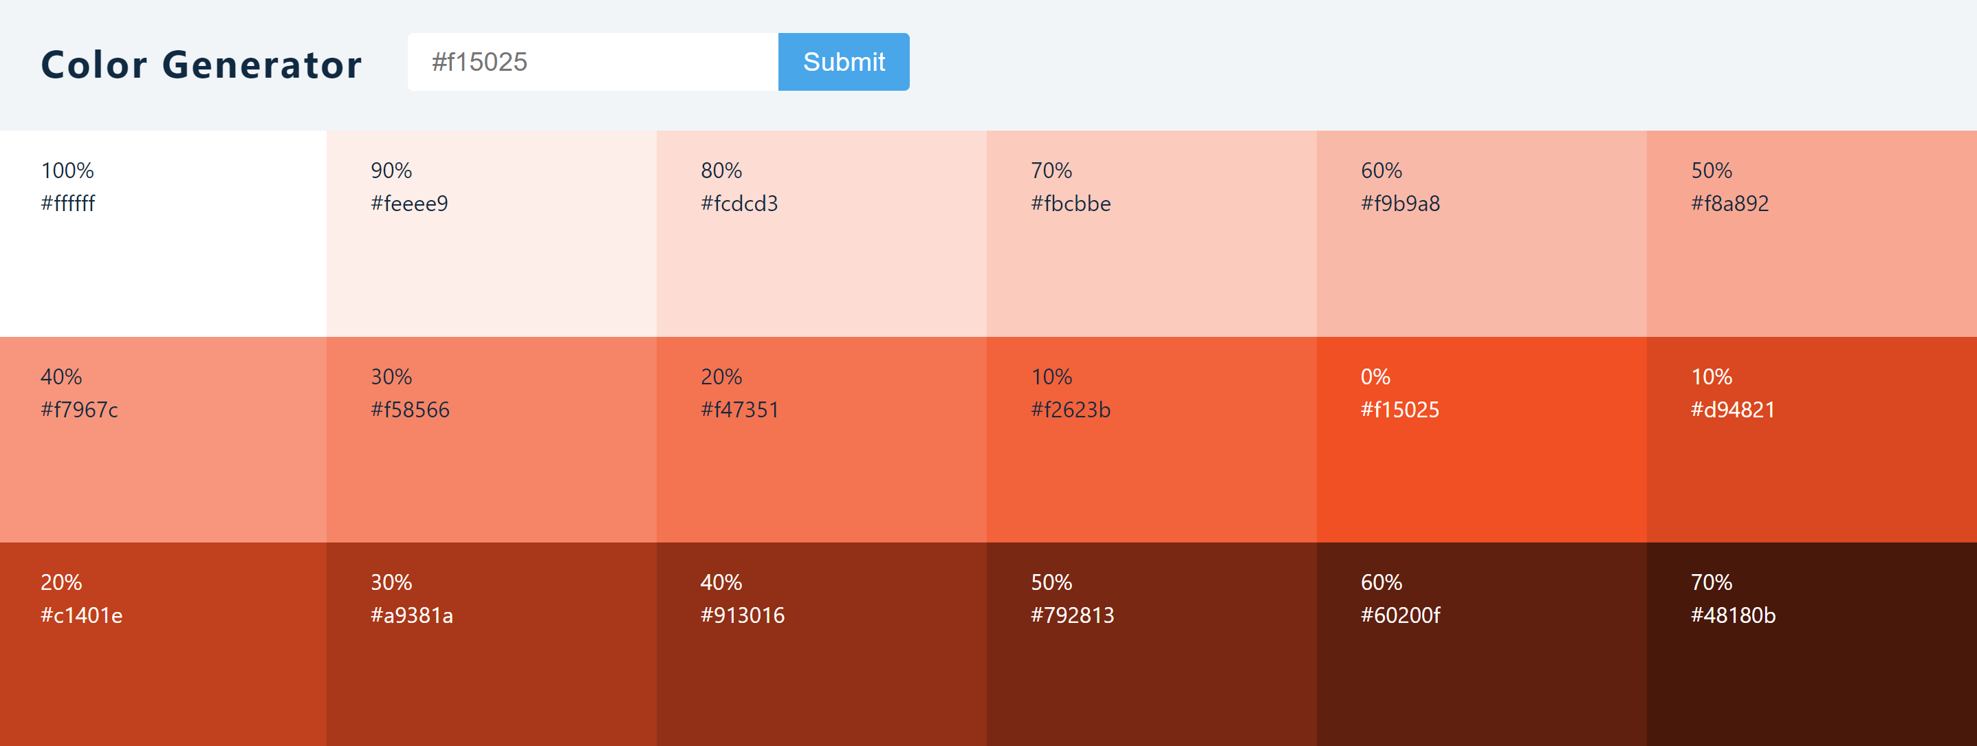Pick the 50% tint #f8a892
The height and width of the screenshot is (746, 1977).
tap(1811, 233)
